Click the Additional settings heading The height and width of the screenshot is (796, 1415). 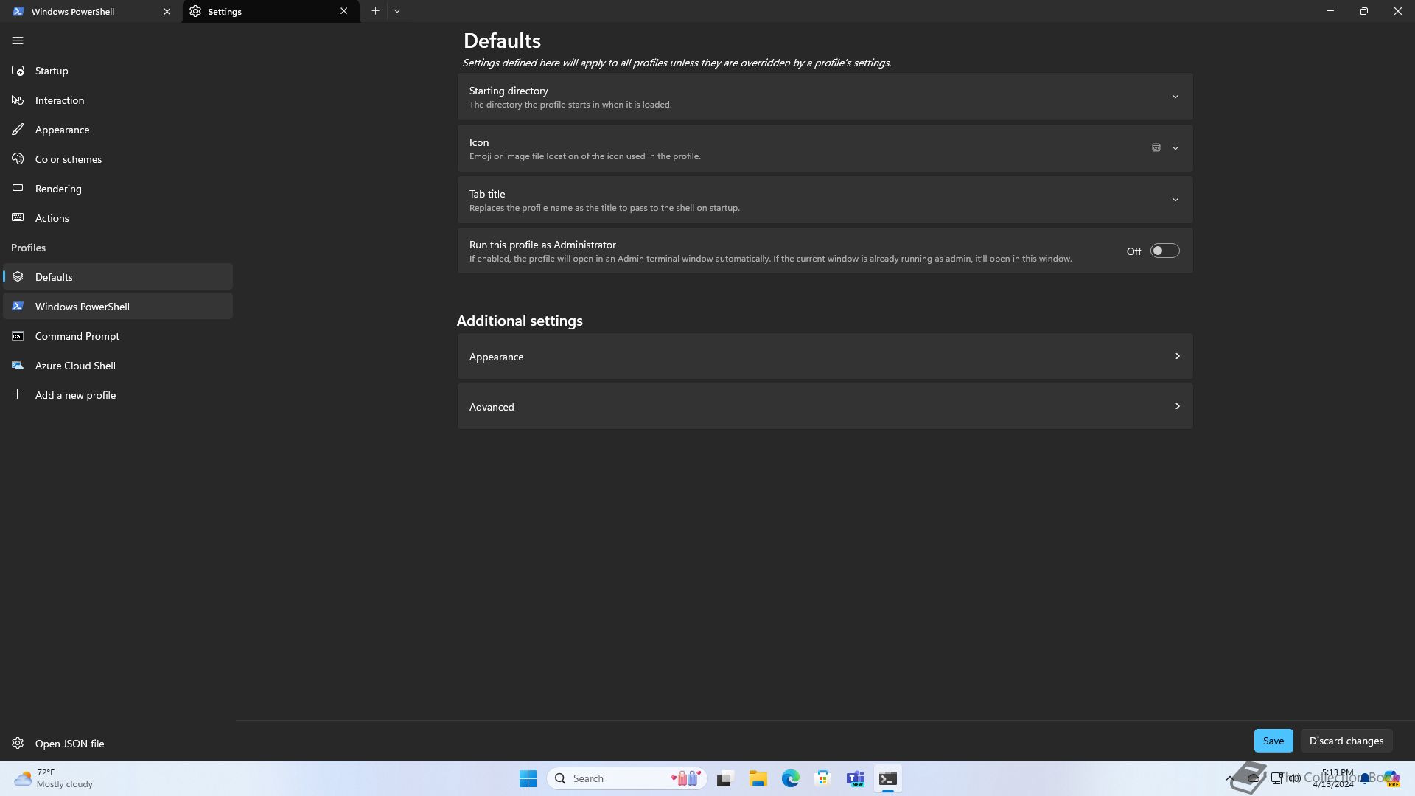click(520, 321)
